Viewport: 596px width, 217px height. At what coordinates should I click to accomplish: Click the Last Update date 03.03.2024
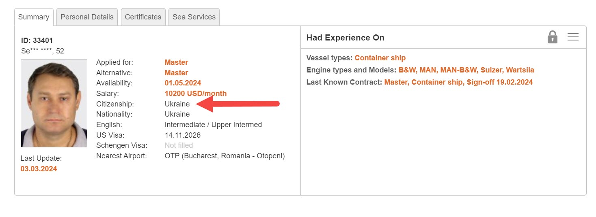(x=39, y=169)
